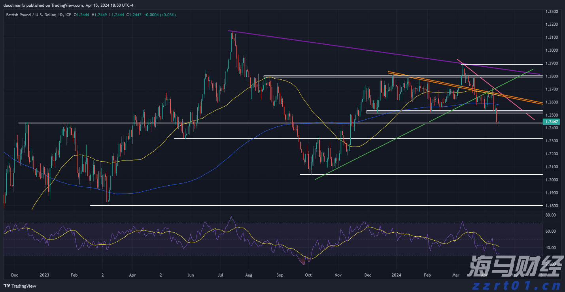Image resolution: width=565 pixels, height=292 pixels.
Task: Select the green ascending trendline
Action: [x=395, y=138]
